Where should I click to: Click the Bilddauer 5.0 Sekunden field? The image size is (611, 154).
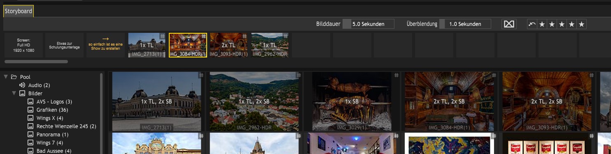click(x=368, y=24)
